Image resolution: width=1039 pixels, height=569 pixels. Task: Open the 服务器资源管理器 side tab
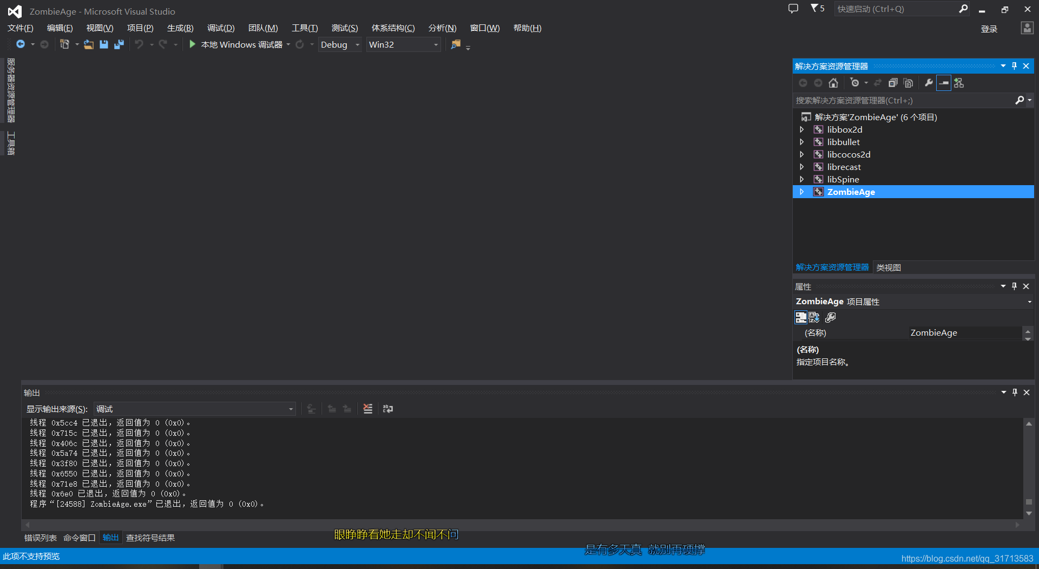pos(10,90)
